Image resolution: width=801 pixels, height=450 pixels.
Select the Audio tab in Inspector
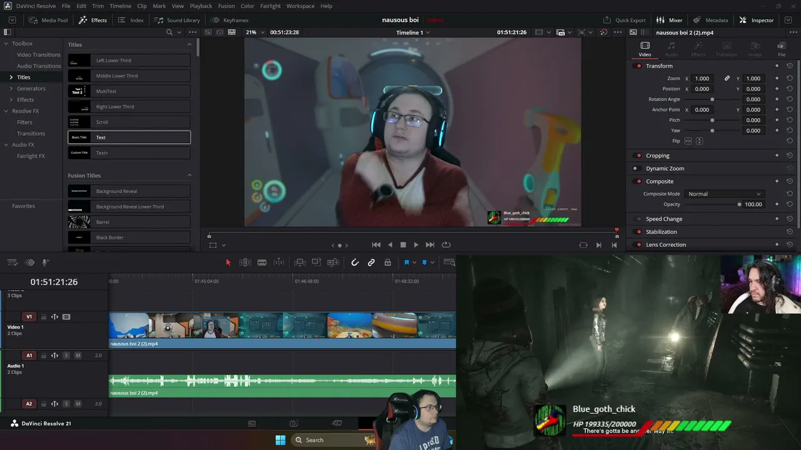[671, 49]
